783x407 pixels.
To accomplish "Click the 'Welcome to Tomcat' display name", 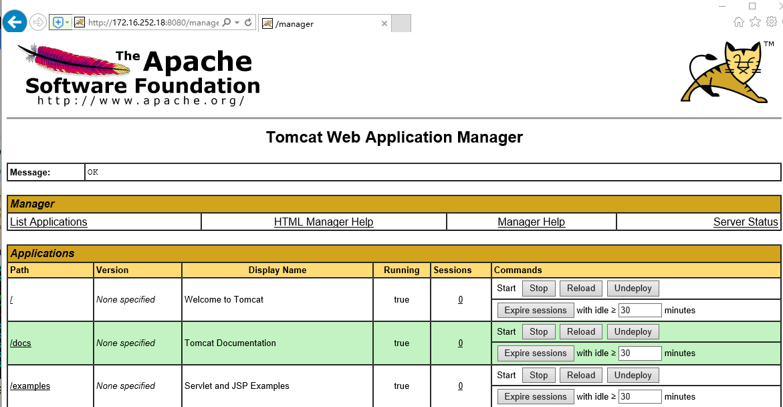I will click(x=224, y=299).
